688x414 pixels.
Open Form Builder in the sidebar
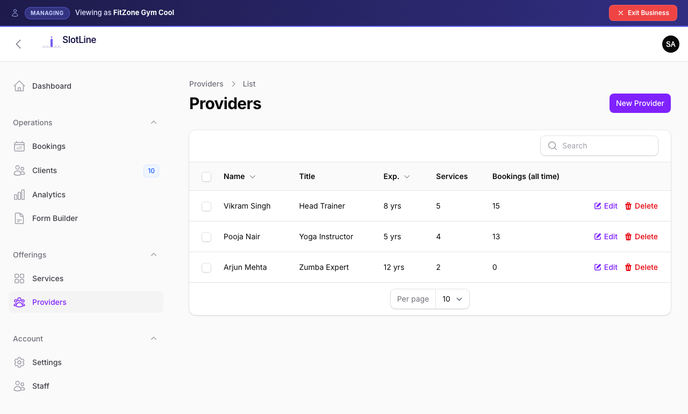pyautogui.click(x=86, y=218)
